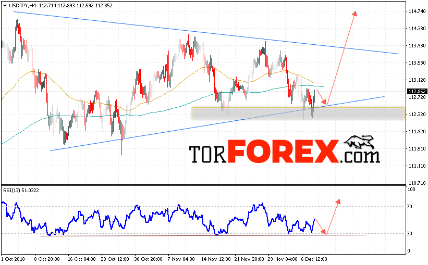
Task: Select the 16 Oct 04:00 time label
Action: [x=82, y=259]
